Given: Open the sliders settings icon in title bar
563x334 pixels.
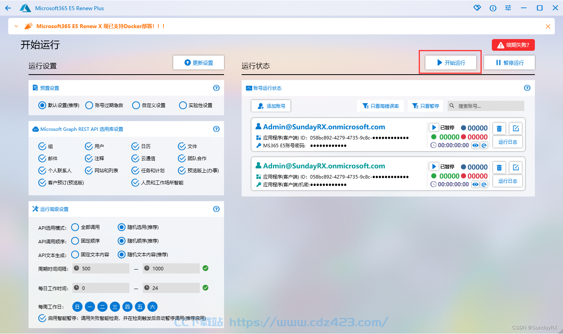Looking at the screenshot, I should coord(508,8).
